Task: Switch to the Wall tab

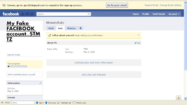Action: [51, 28]
